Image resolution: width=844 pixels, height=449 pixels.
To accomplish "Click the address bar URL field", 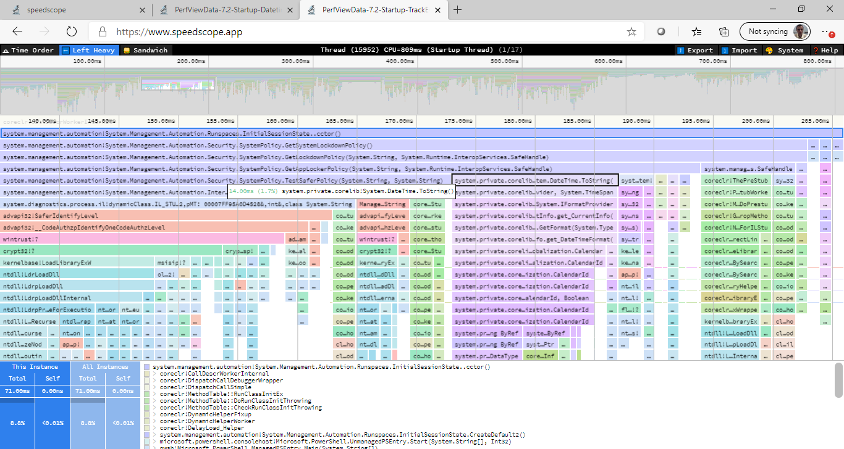I will (x=365, y=31).
